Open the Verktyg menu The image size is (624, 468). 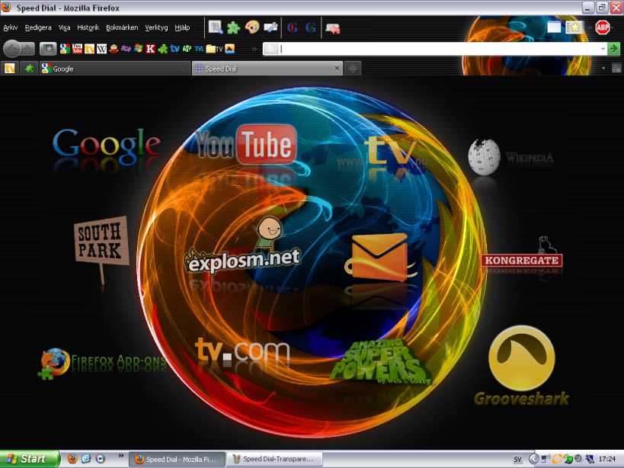tap(156, 27)
